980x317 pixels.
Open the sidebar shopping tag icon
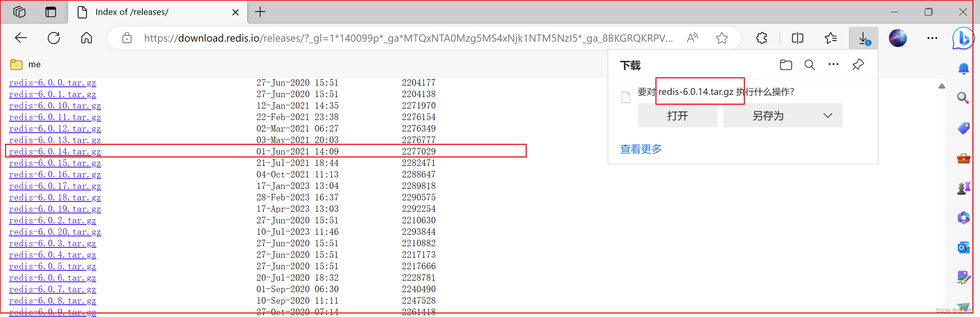(x=963, y=128)
